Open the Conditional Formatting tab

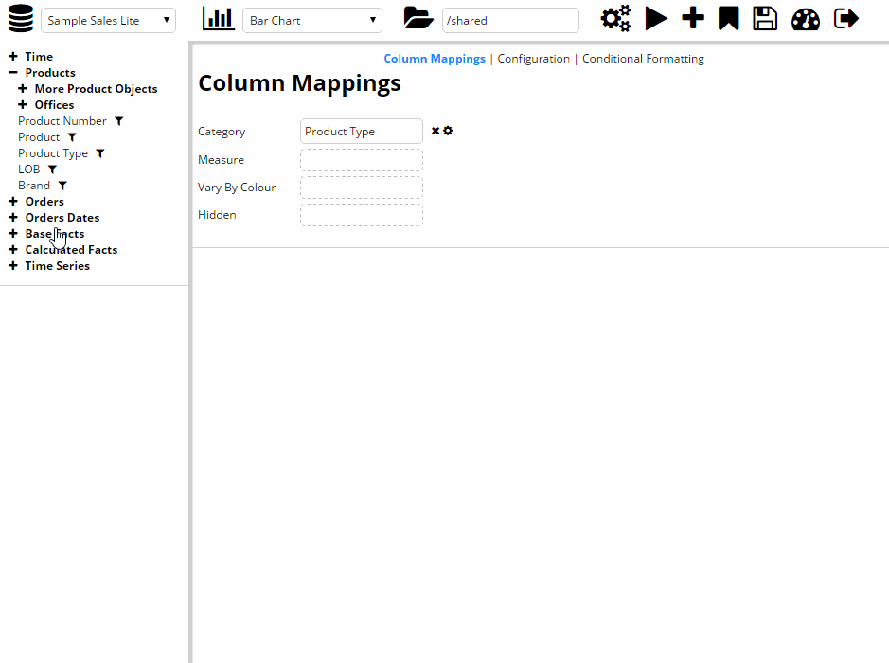[643, 58]
